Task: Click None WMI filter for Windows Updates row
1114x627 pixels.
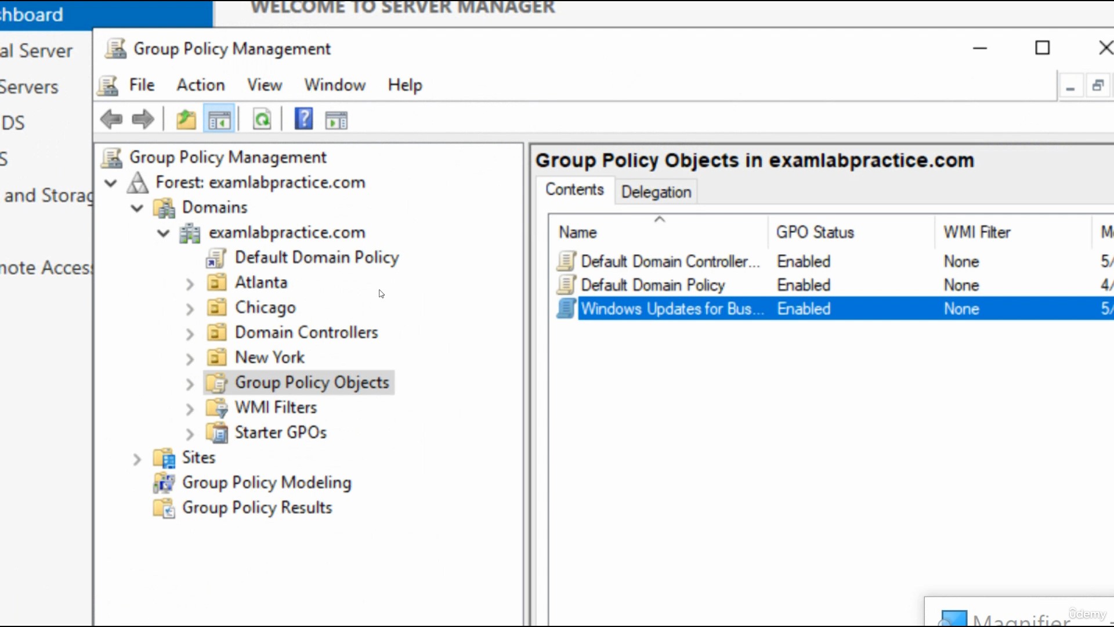Action: click(x=961, y=309)
